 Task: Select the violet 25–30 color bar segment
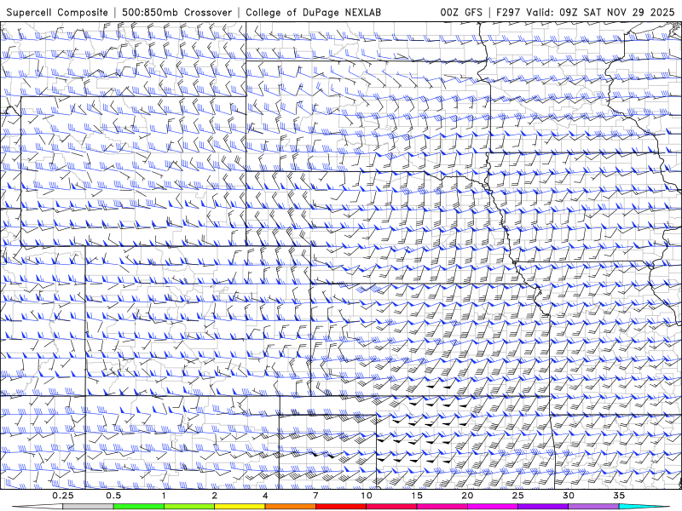tap(543, 507)
